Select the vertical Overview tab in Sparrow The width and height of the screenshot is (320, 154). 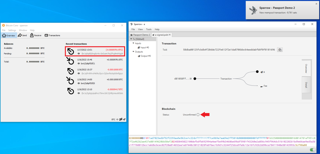click(x=307, y=68)
